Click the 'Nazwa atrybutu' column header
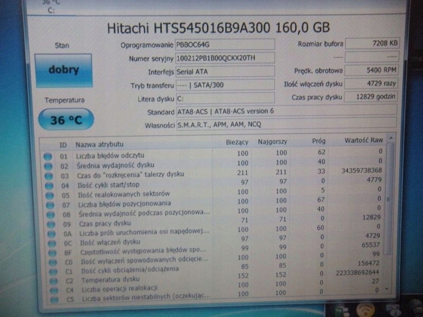Screen dimensions: 423x317 99,144
